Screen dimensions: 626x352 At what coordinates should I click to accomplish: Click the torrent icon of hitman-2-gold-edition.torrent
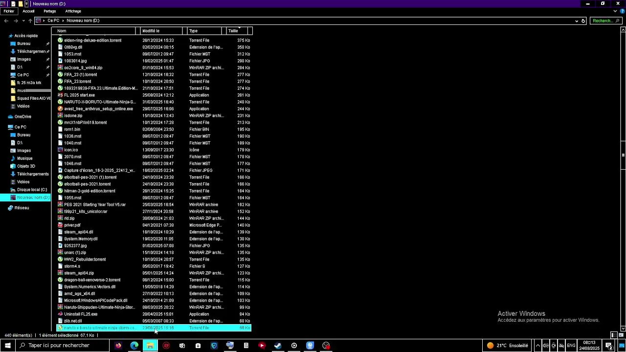coord(60,191)
